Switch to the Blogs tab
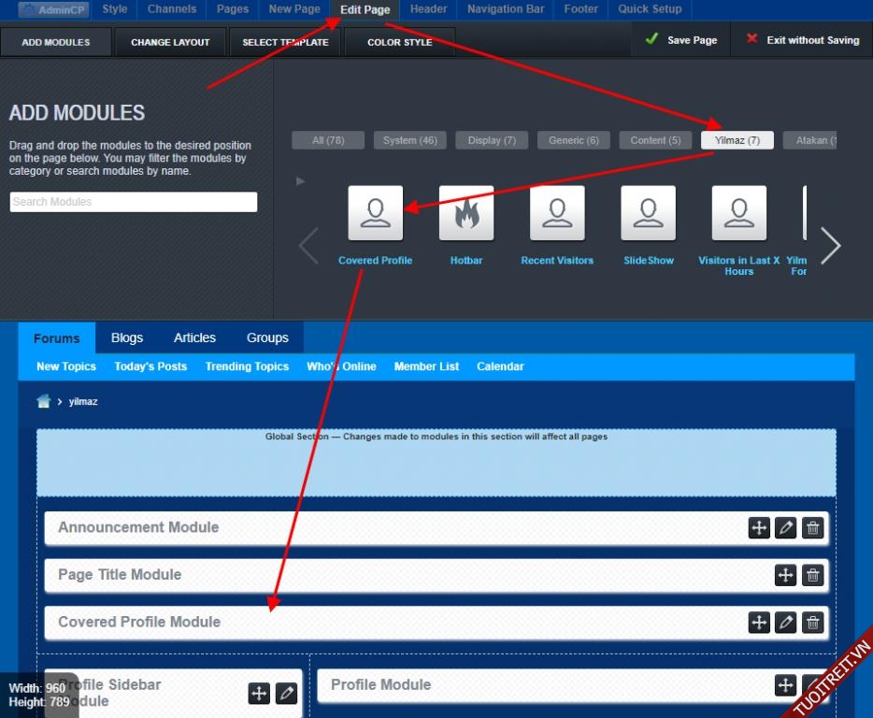Viewport: 873px width, 718px height. click(x=127, y=337)
